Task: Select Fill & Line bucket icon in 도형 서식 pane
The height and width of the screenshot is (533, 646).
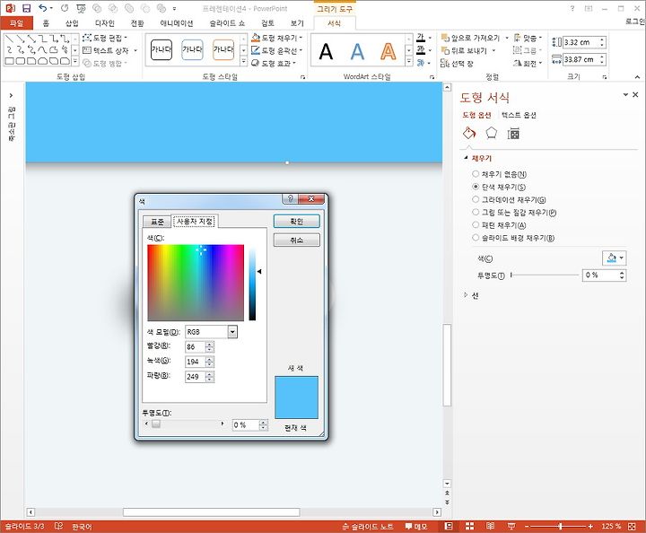Action: click(x=469, y=133)
